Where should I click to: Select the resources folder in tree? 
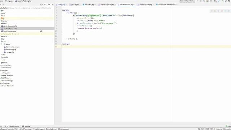tap(4, 36)
